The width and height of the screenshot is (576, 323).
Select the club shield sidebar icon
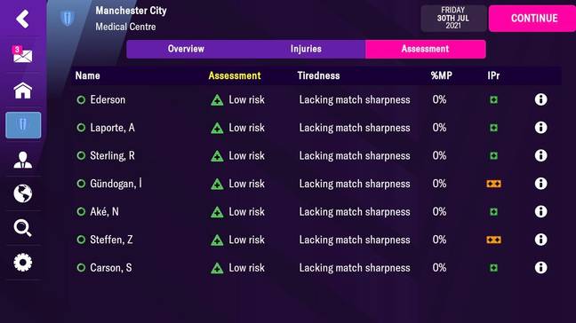click(x=23, y=125)
